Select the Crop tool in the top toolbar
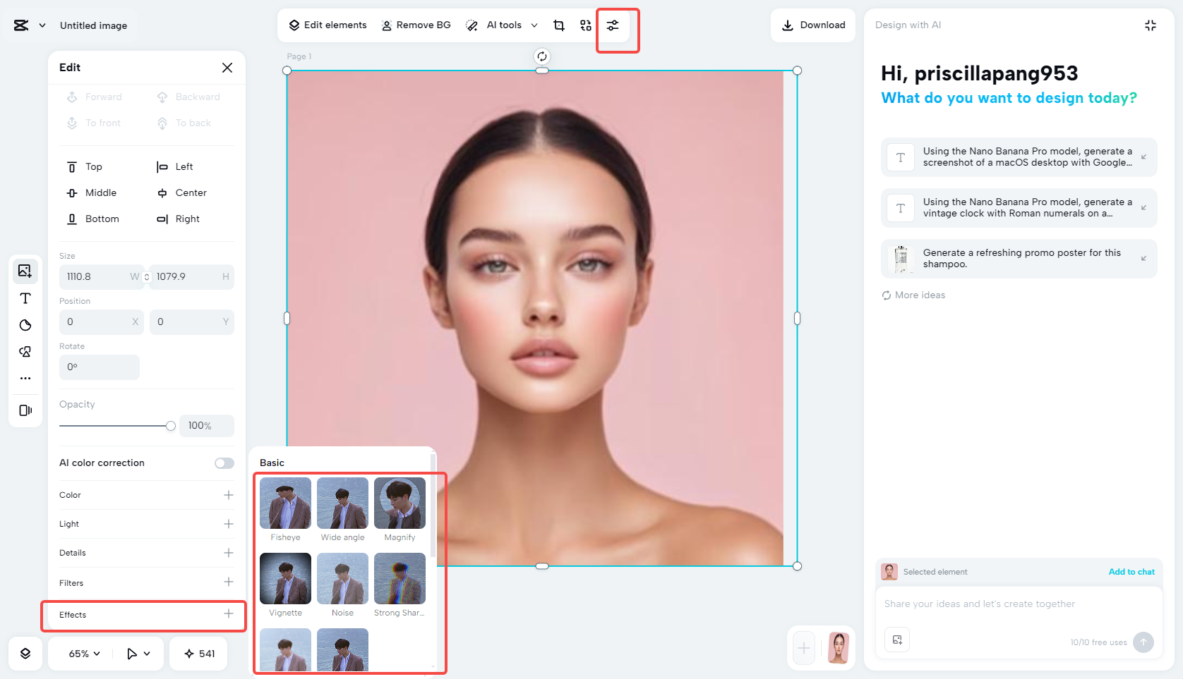Image resolution: width=1183 pixels, height=679 pixels. click(x=558, y=25)
